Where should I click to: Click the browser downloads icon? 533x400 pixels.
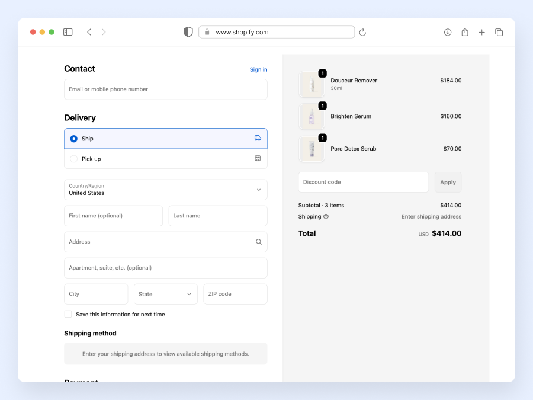tap(448, 32)
